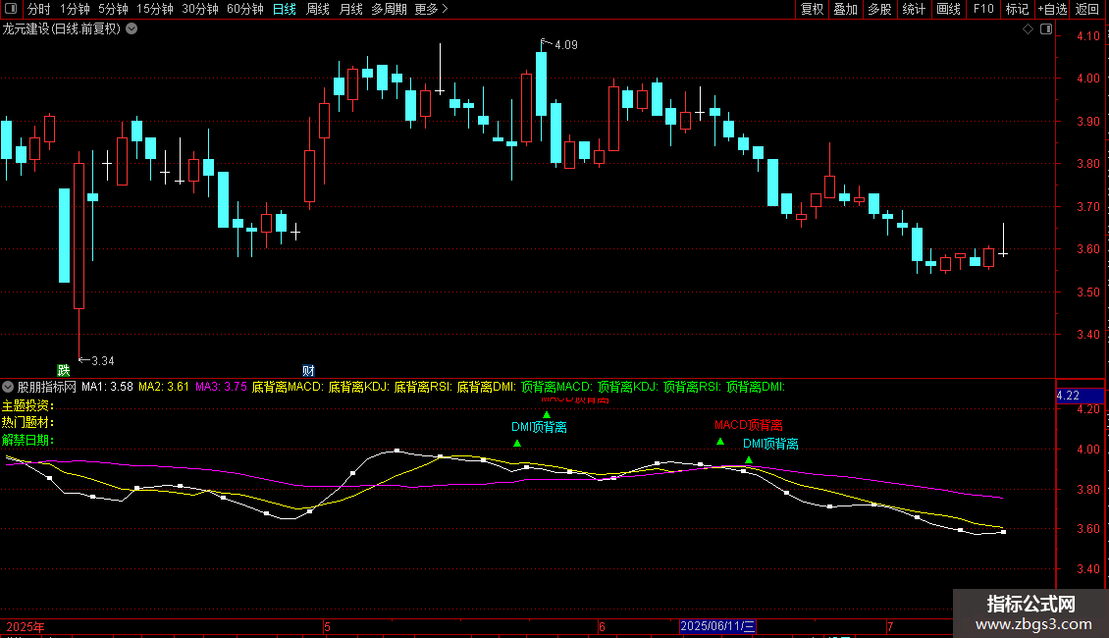The width and height of the screenshot is (1109, 638).
Task: Click the diamond marker icon in the chart header
Action: (x=1029, y=29)
